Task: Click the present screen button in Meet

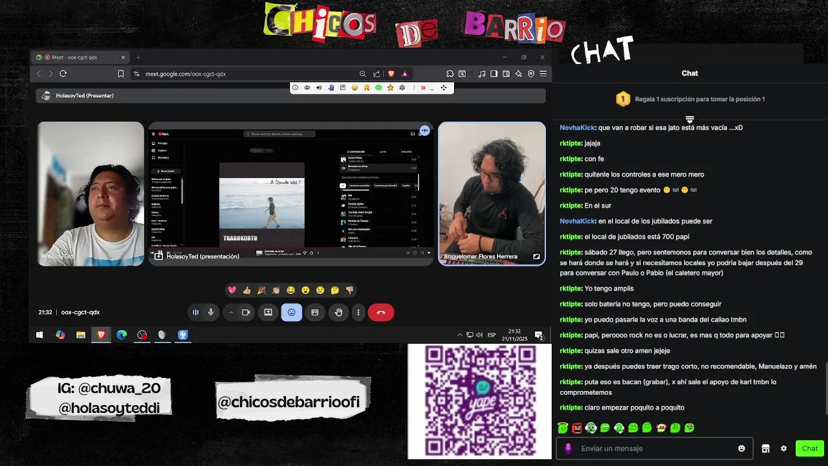Action: (x=268, y=313)
